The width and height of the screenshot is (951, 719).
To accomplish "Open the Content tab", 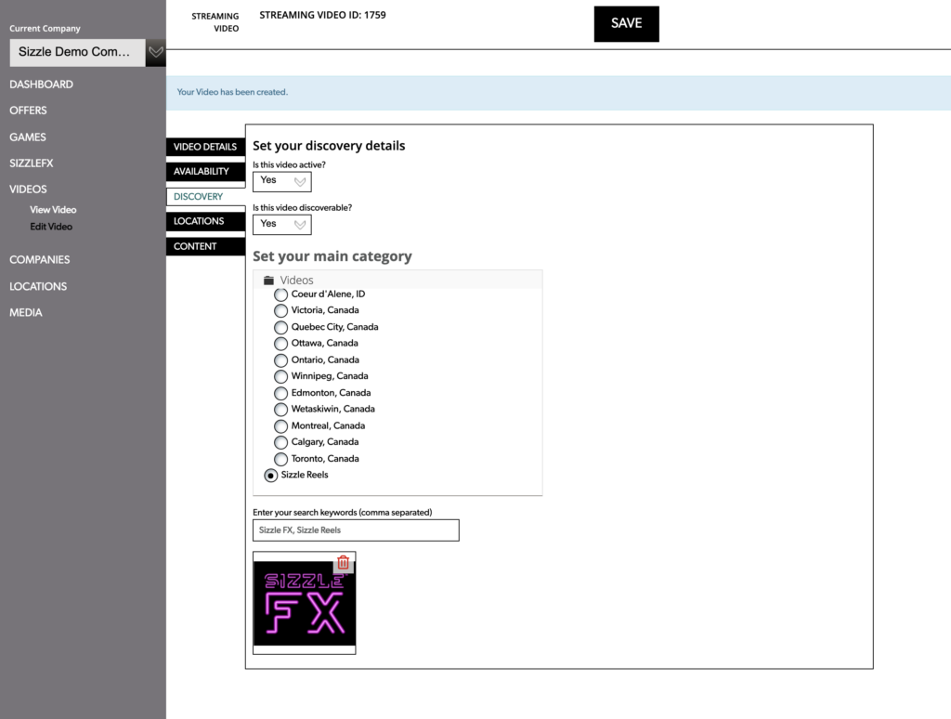I will (205, 246).
